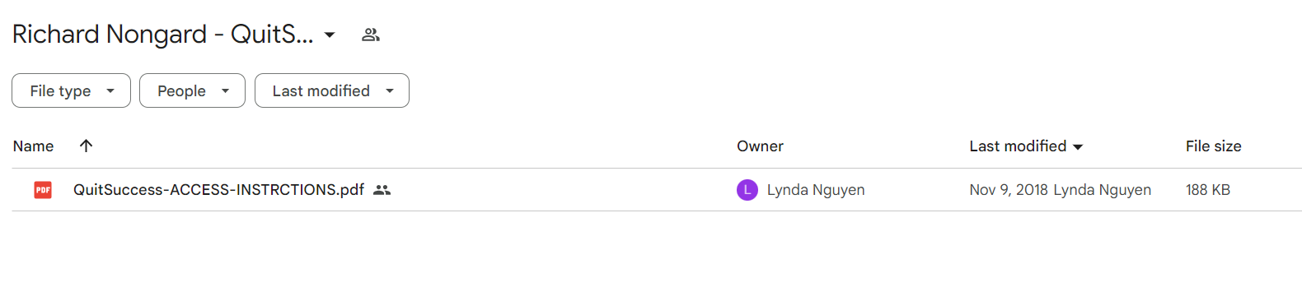This screenshot has width=1302, height=301.
Task: Open the People filter dropdown
Action: (192, 90)
